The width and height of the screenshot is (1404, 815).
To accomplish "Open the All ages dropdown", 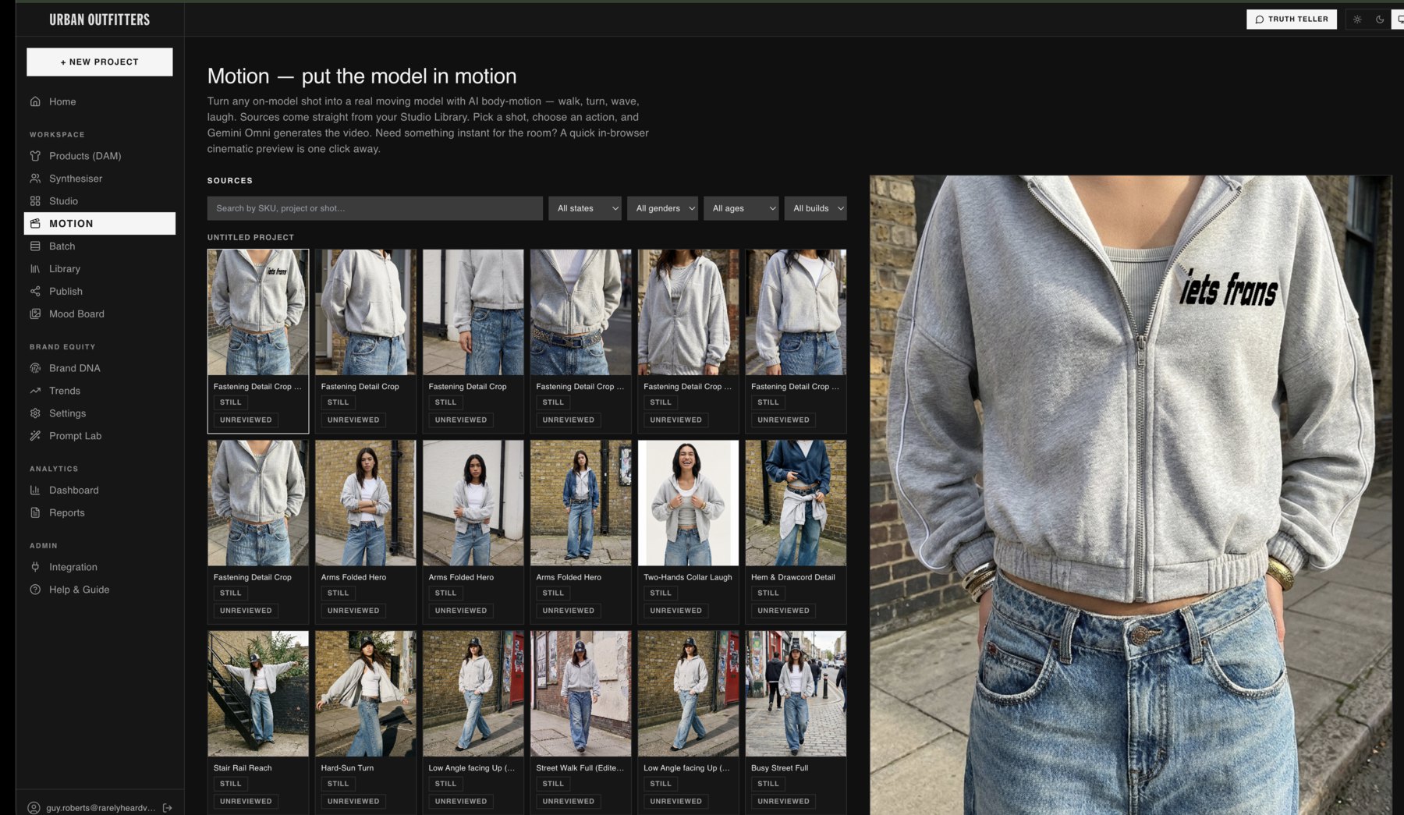I will [741, 208].
